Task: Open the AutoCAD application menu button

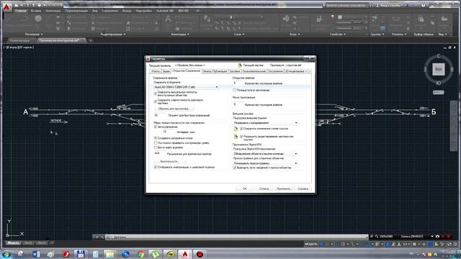Action: click(6, 6)
